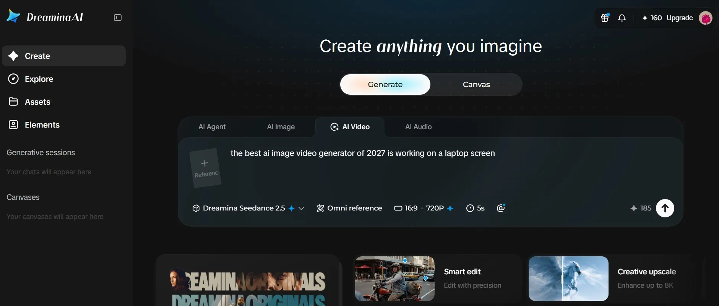Click the Canvases heading
The height and width of the screenshot is (306, 719).
23,197
